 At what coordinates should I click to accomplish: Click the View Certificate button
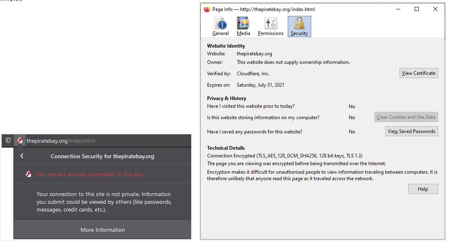[418, 73]
